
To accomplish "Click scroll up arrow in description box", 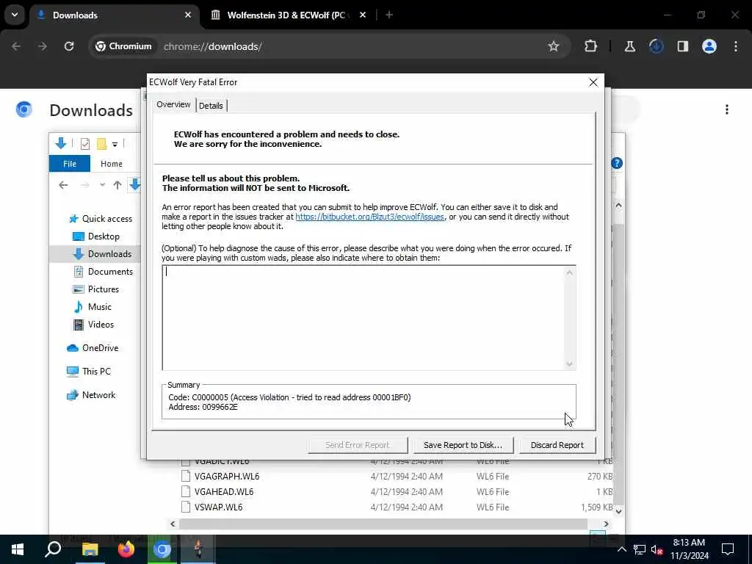I will point(569,272).
